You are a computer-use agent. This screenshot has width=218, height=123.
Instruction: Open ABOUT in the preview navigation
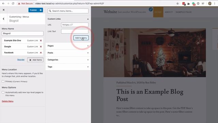(x=169, y=12)
